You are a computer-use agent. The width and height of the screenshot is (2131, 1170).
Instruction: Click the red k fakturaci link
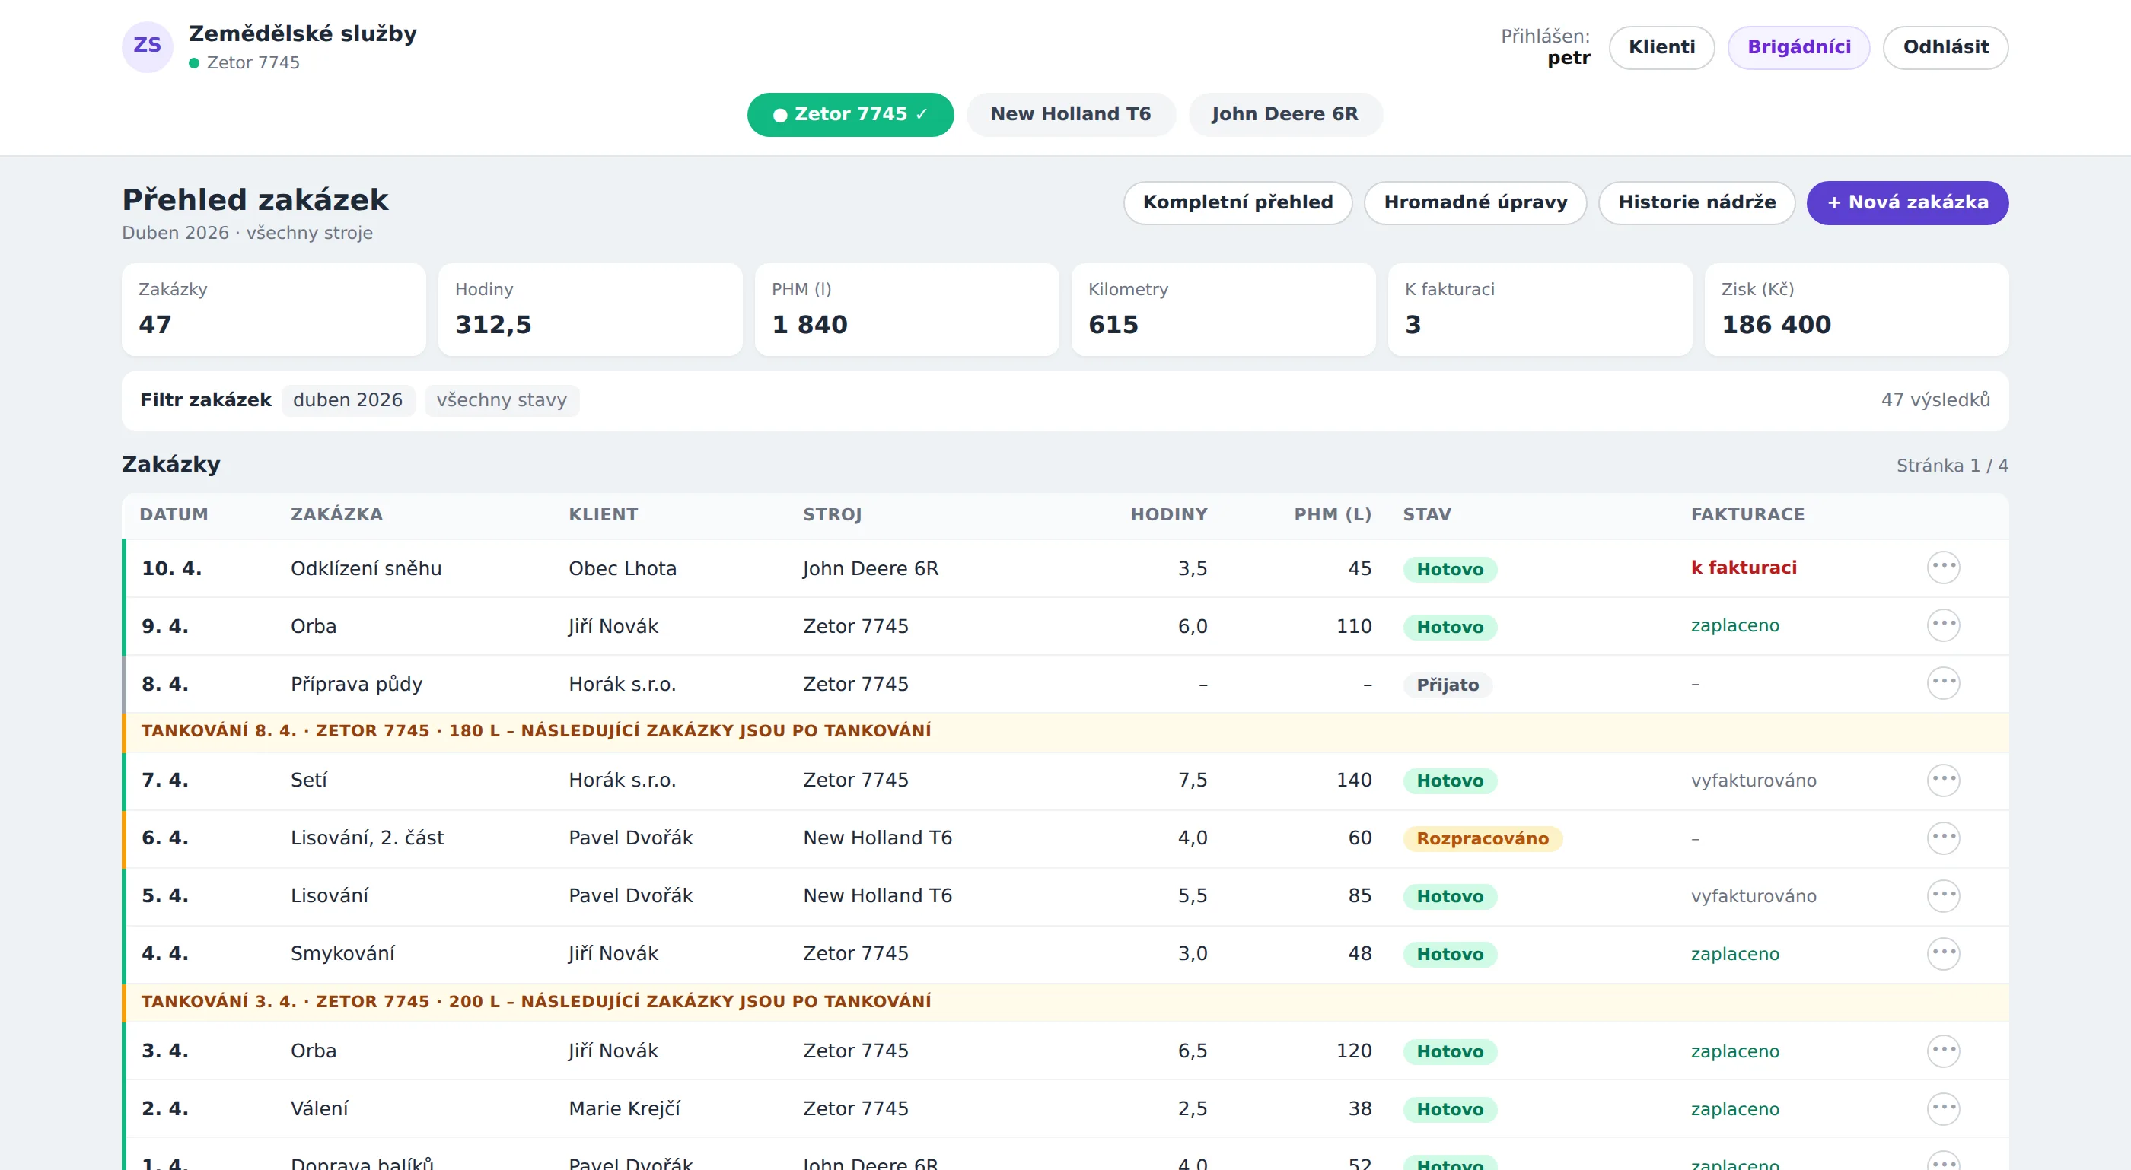coord(1743,568)
